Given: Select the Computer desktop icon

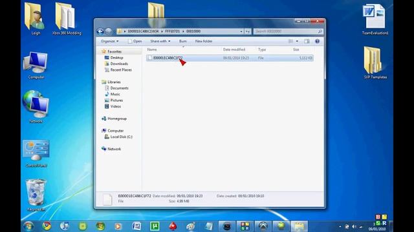Looking at the screenshot, I should (36, 65).
